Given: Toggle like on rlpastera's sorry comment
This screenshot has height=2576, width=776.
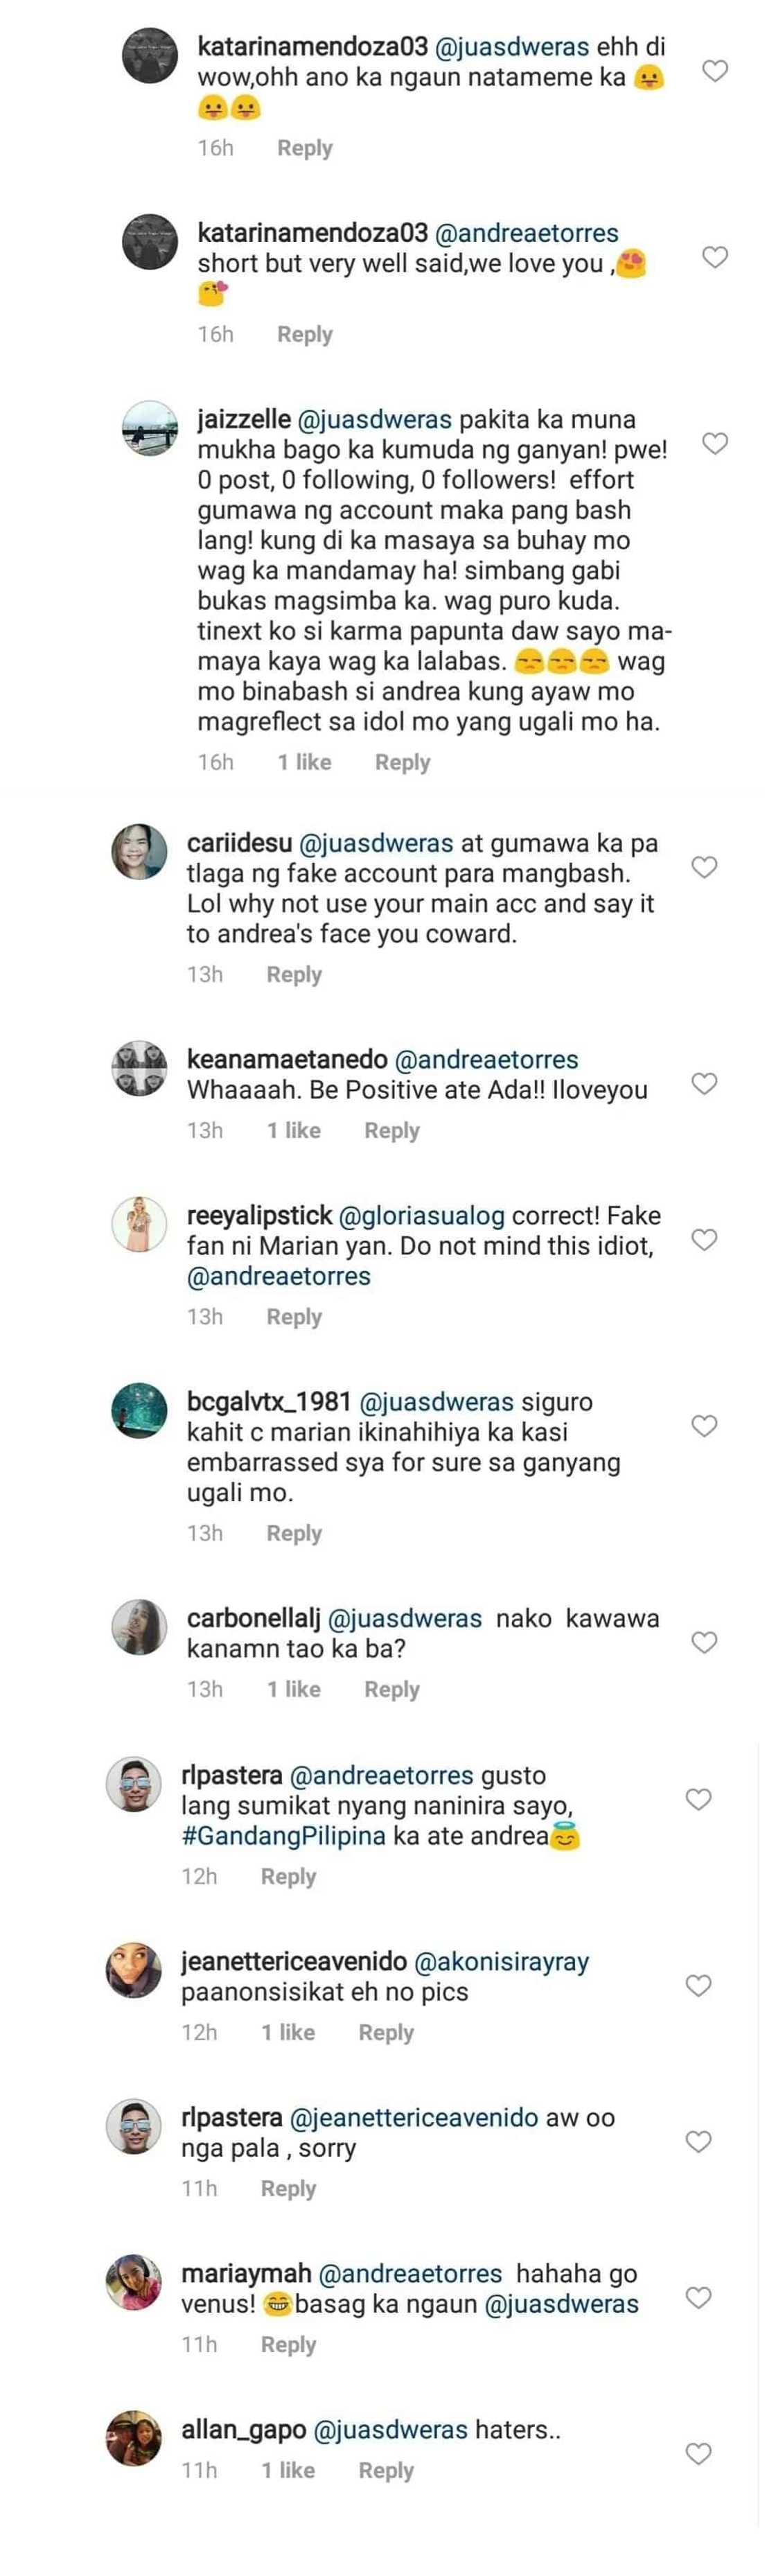Looking at the screenshot, I should click(698, 2141).
